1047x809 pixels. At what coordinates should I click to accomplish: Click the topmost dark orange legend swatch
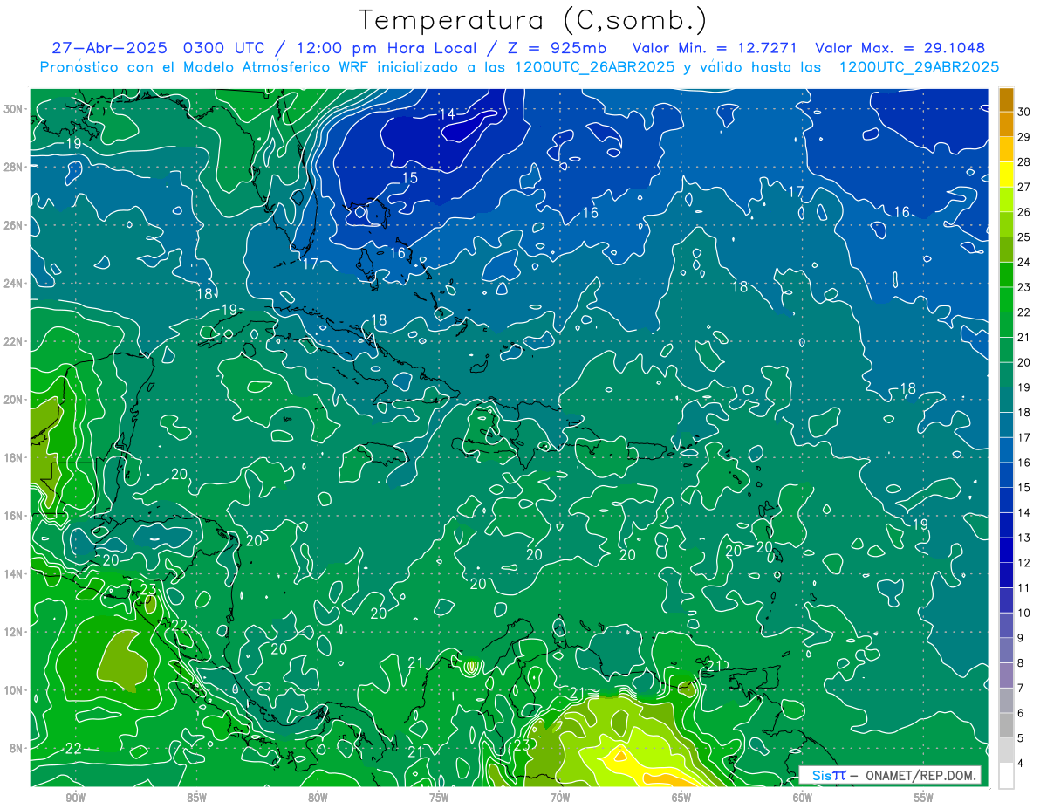[x=1006, y=99]
